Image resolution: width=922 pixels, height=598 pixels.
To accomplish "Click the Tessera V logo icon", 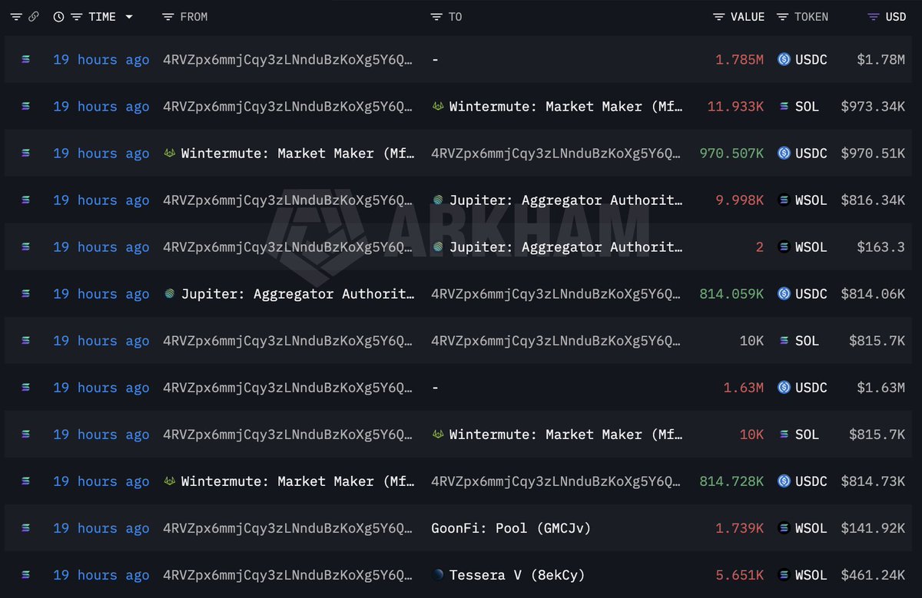I will (x=438, y=574).
